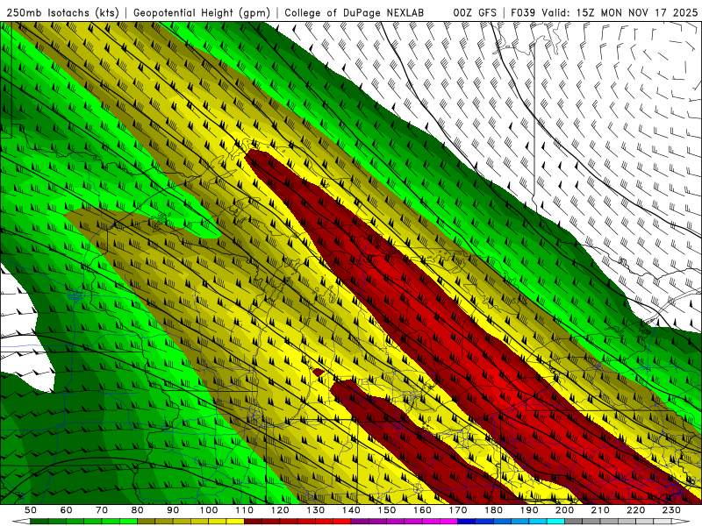
Task: Click the '250mb Isotachs (kts)' title text
Action: click(x=62, y=12)
